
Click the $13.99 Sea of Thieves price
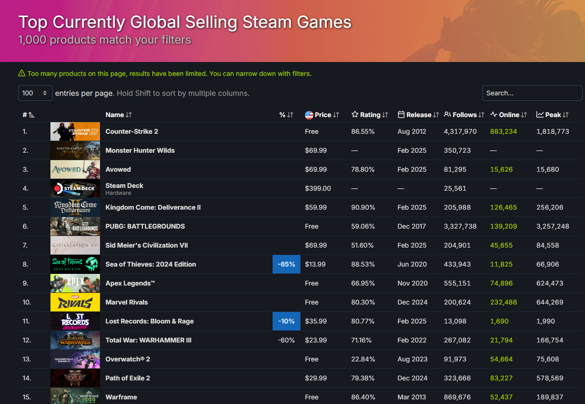316,264
